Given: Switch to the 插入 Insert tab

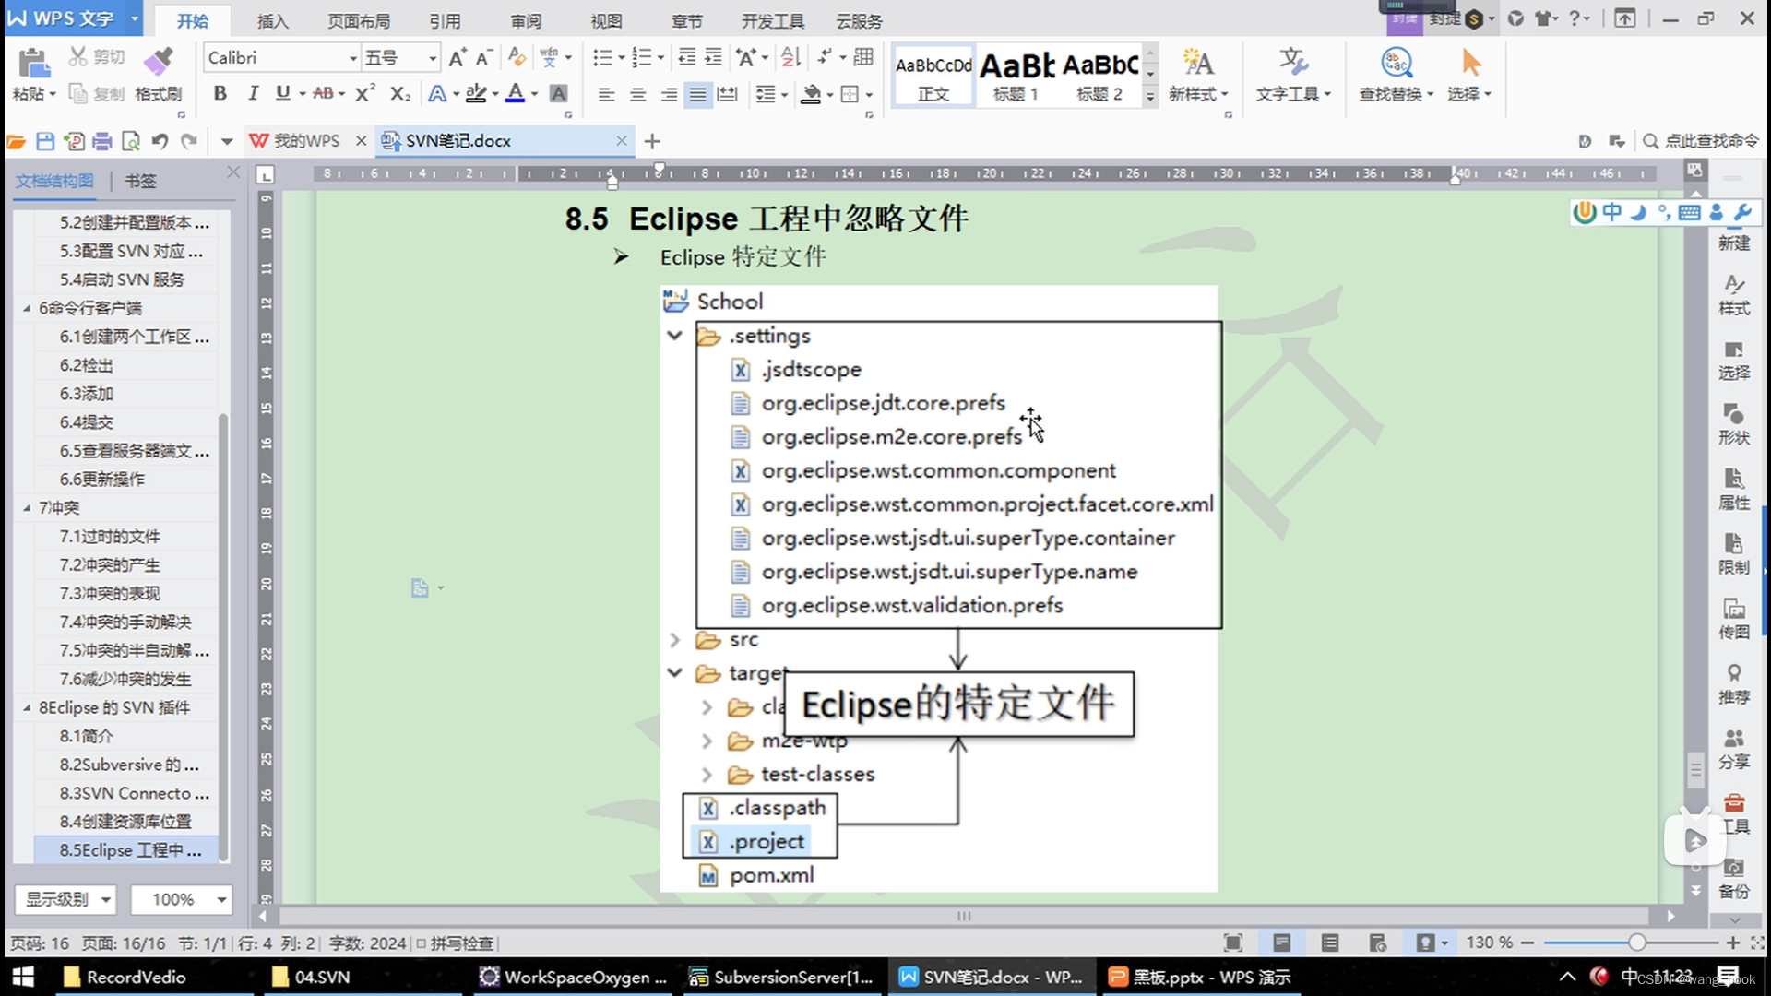Looking at the screenshot, I should point(272,20).
